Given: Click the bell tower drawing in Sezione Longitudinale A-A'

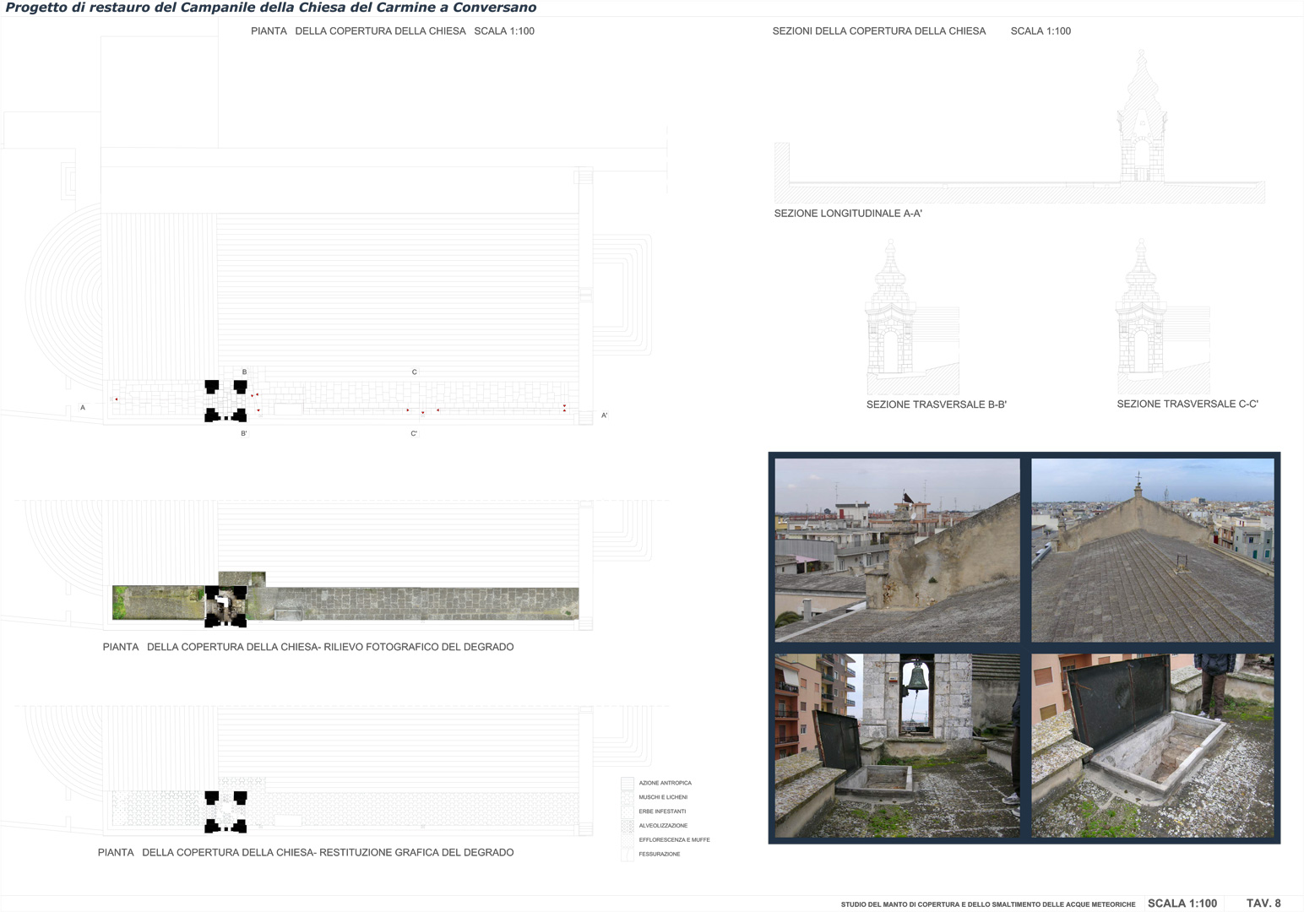Looking at the screenshot, I should pos(1142,116).
